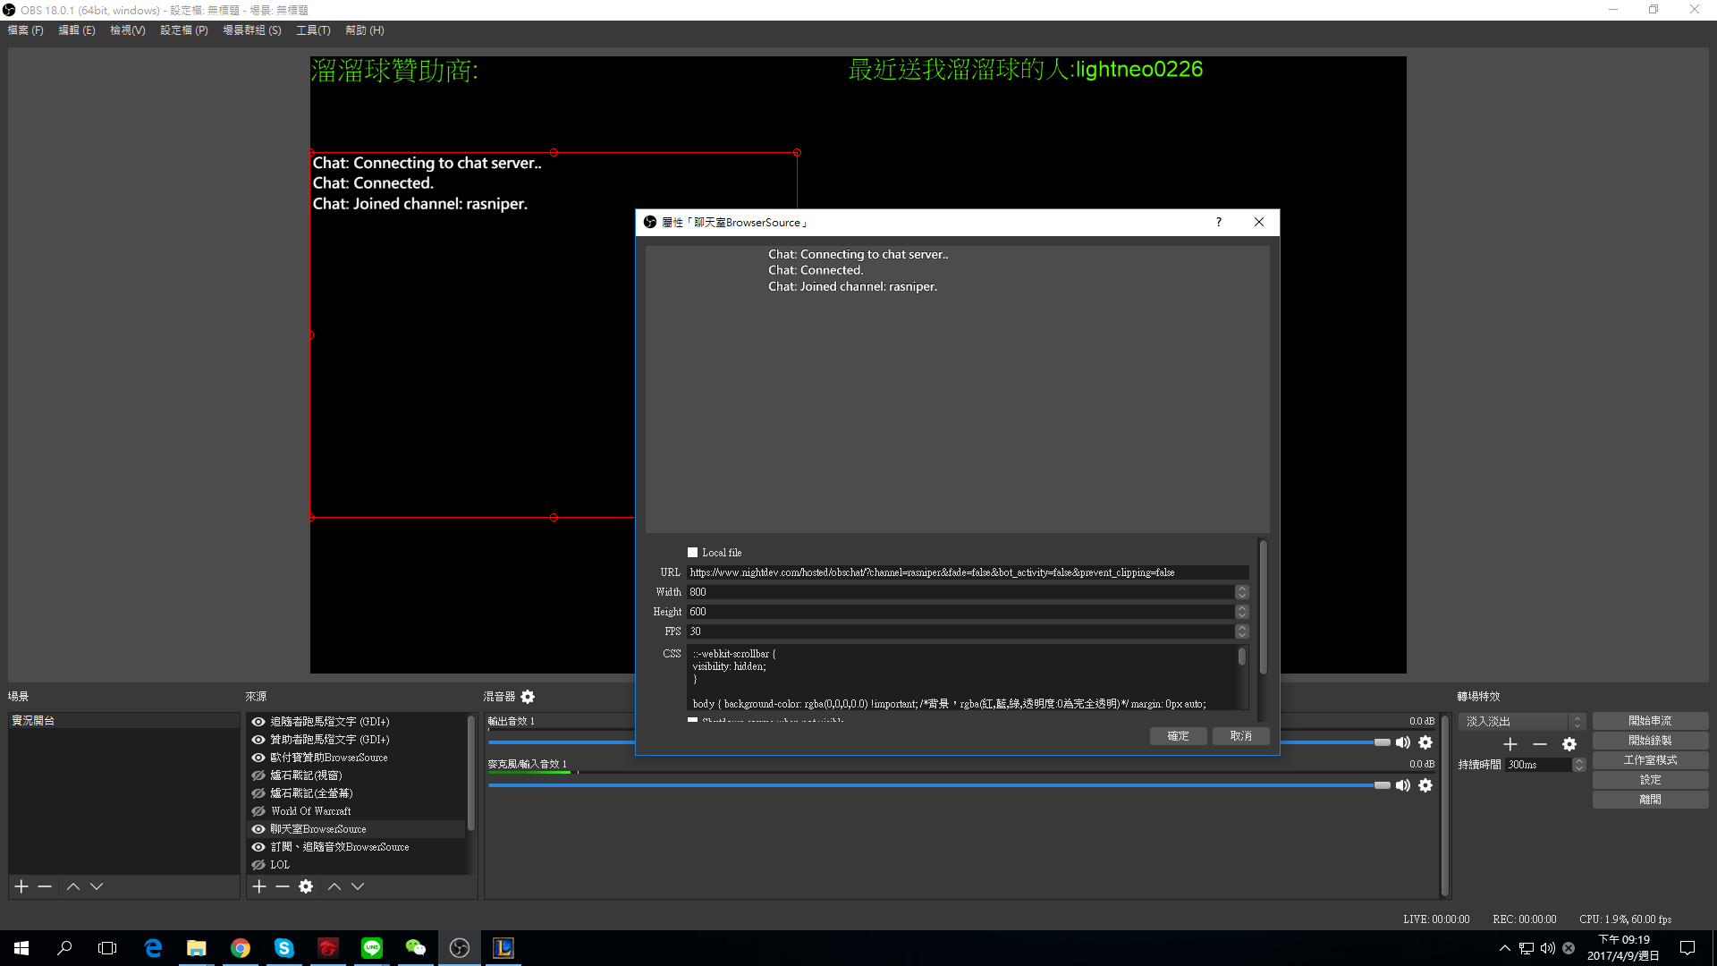Viewport: 1717px width, 966px height.
Task: Open the Skype taskbar icon
Action: point(284,948)
